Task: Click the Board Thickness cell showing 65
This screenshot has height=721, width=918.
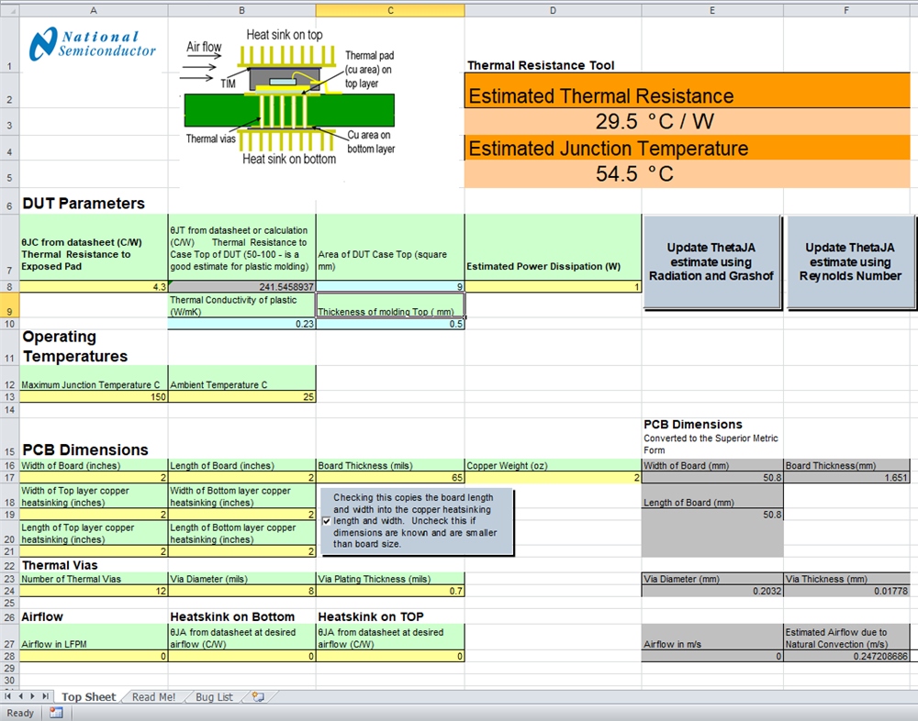Action: click(x=390, y=477)
